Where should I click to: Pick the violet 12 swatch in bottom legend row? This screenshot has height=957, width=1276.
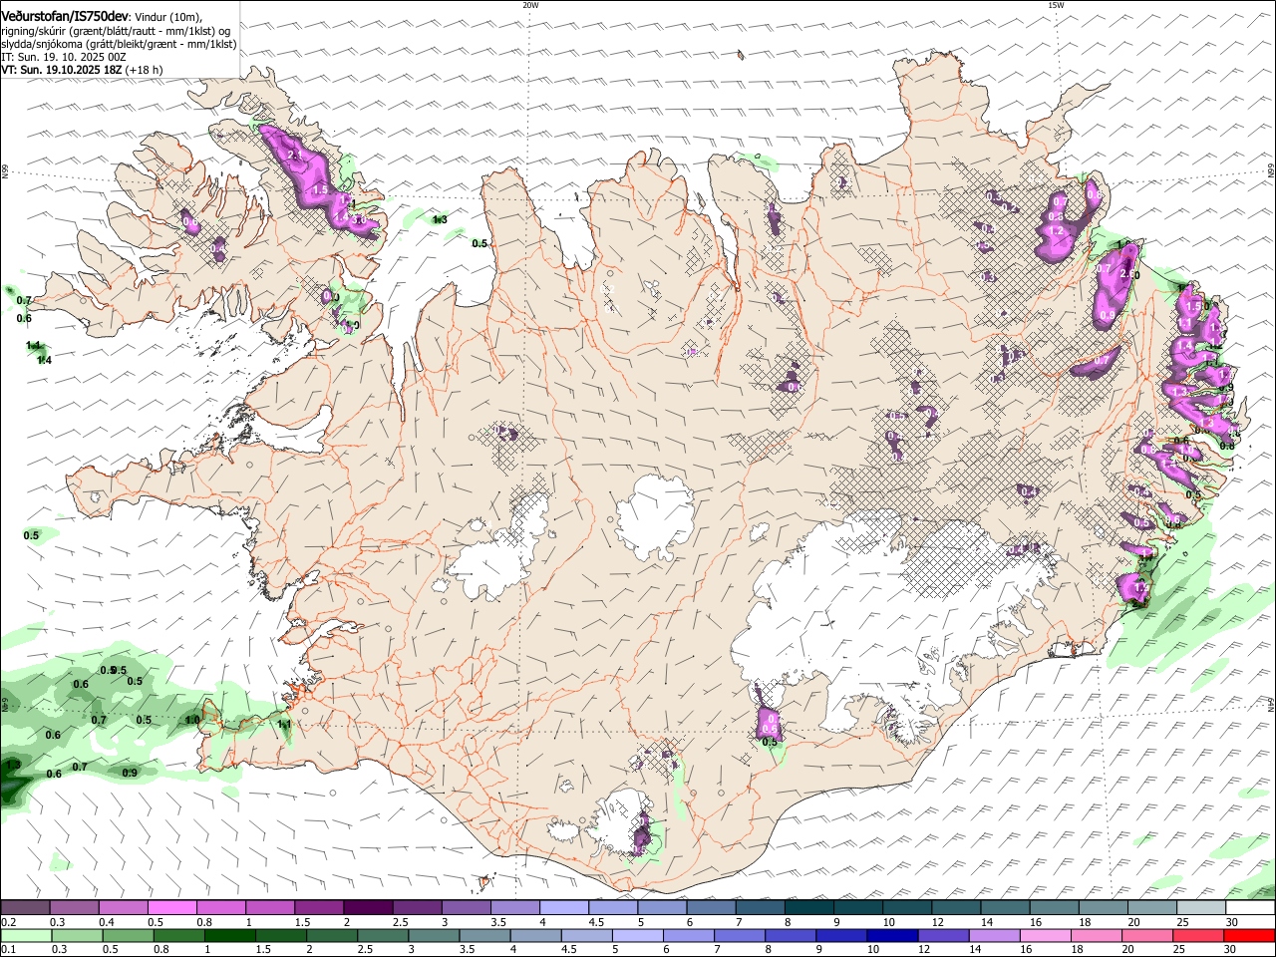(943, 935)
